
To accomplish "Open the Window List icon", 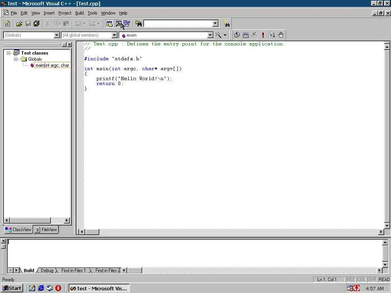I will (x=127, y=24).
